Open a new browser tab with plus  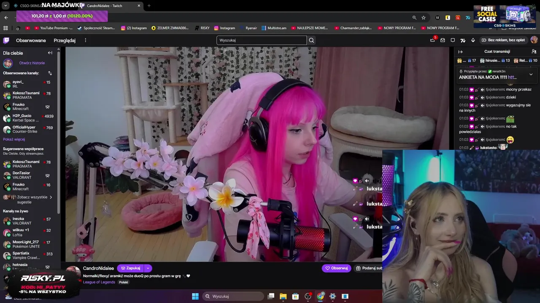[149, 5]
